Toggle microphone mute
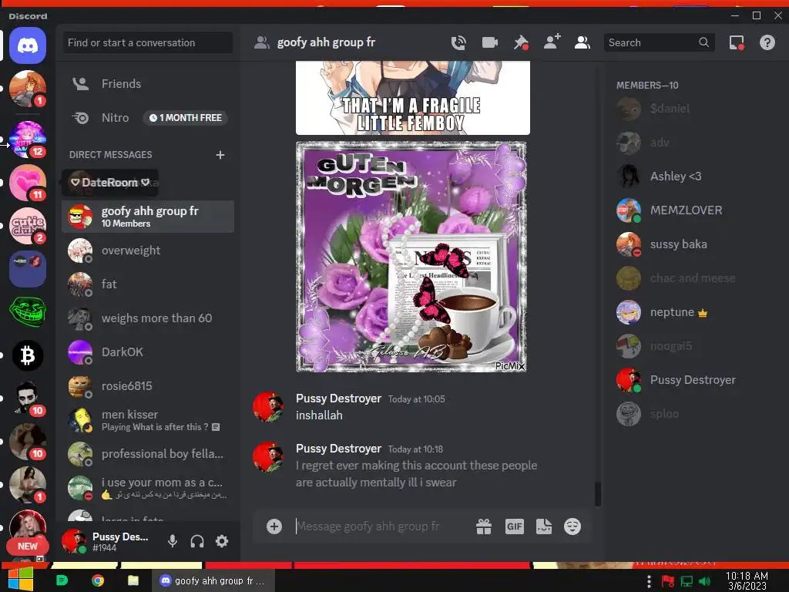The width and height of the screenshot is (789, 592). pos(173,541)
